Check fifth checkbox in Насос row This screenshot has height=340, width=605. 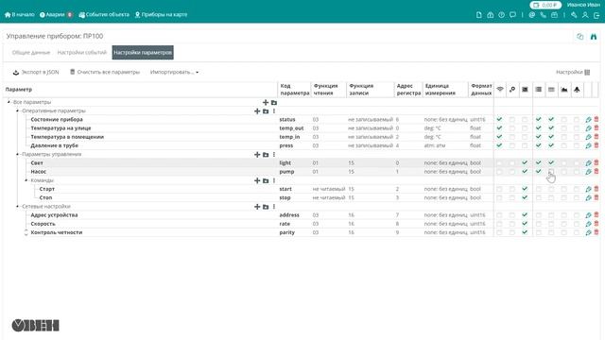551,172
